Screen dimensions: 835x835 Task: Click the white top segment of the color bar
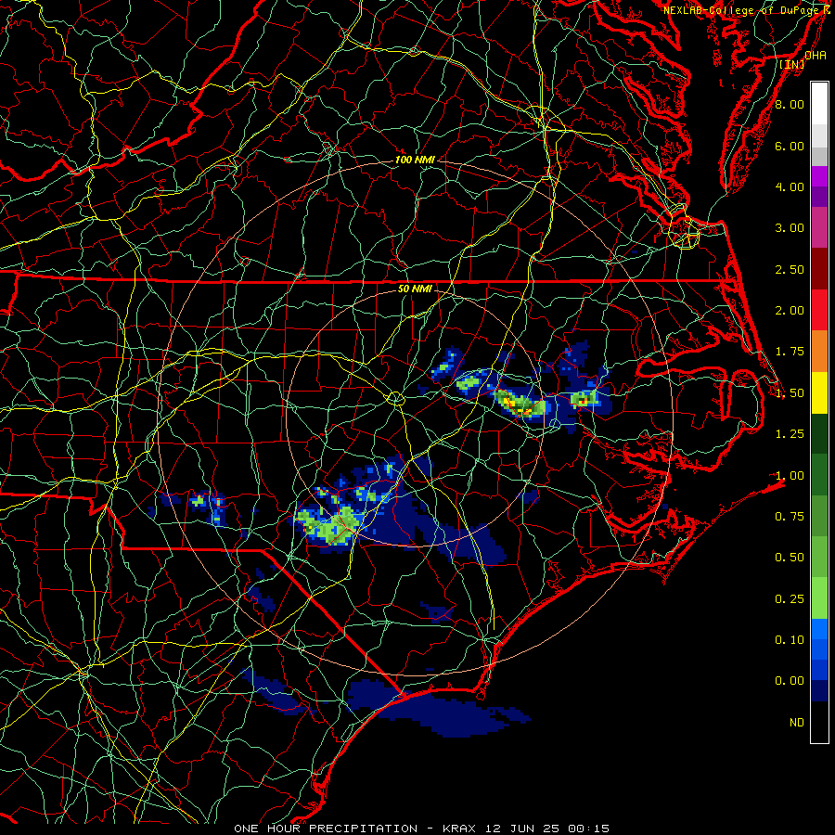pyautogui.click(x=819, y=103)
